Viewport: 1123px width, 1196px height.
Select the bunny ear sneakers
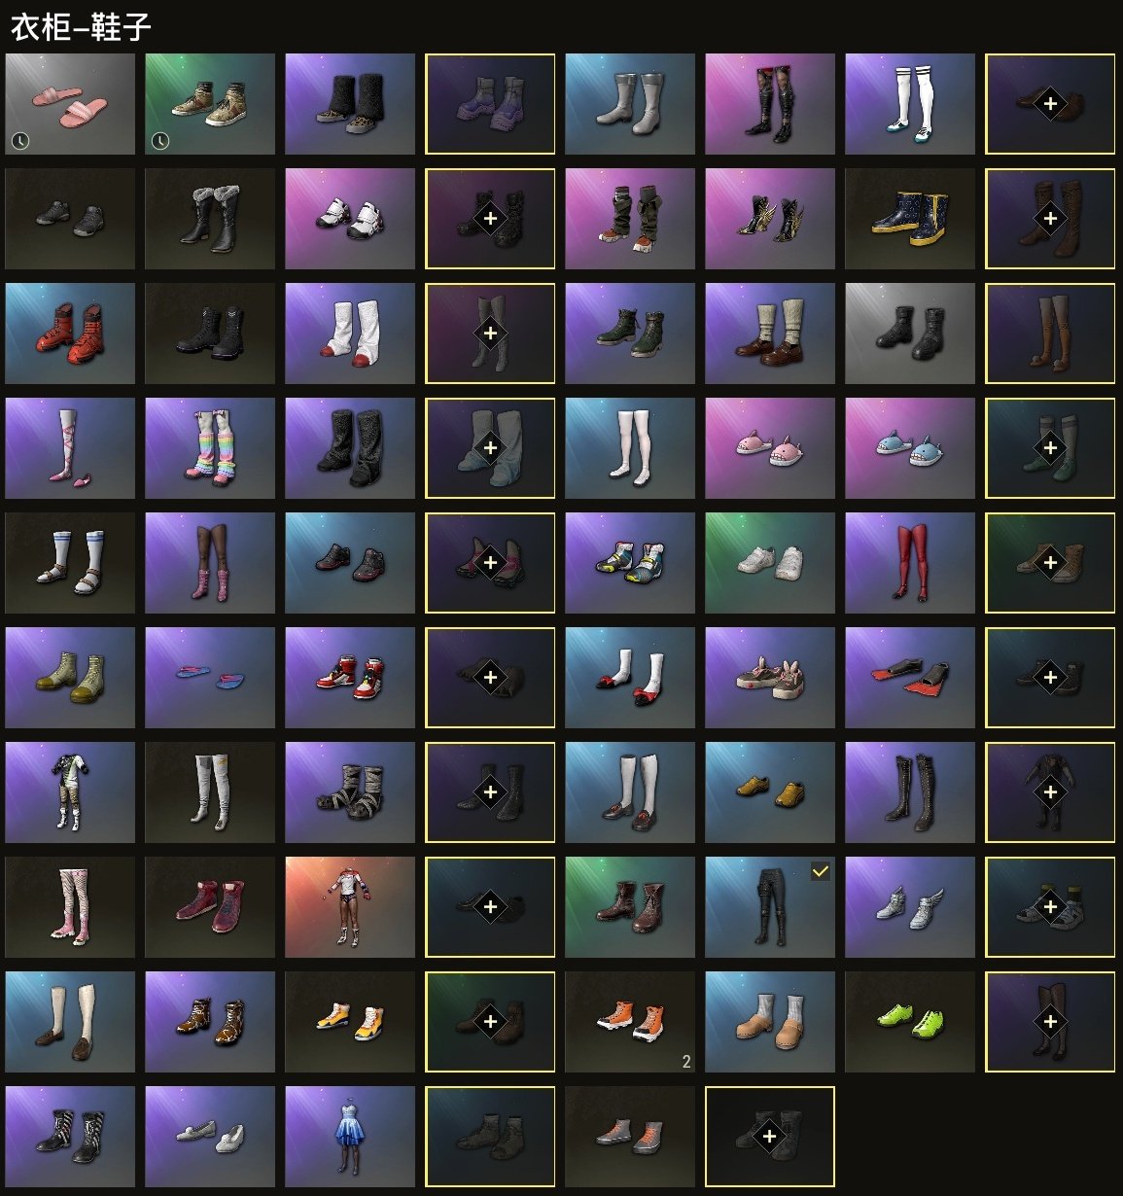click(770, 678)
